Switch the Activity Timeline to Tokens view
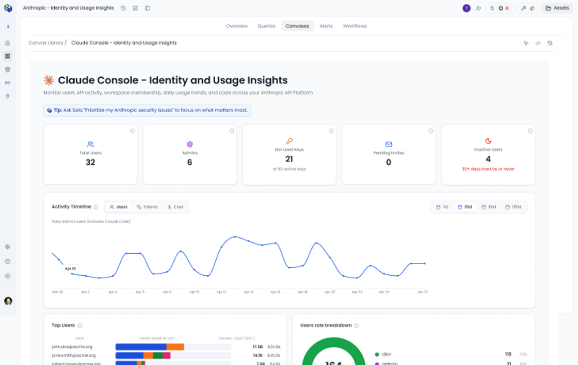578x365 pixels. tap(148, 207)
